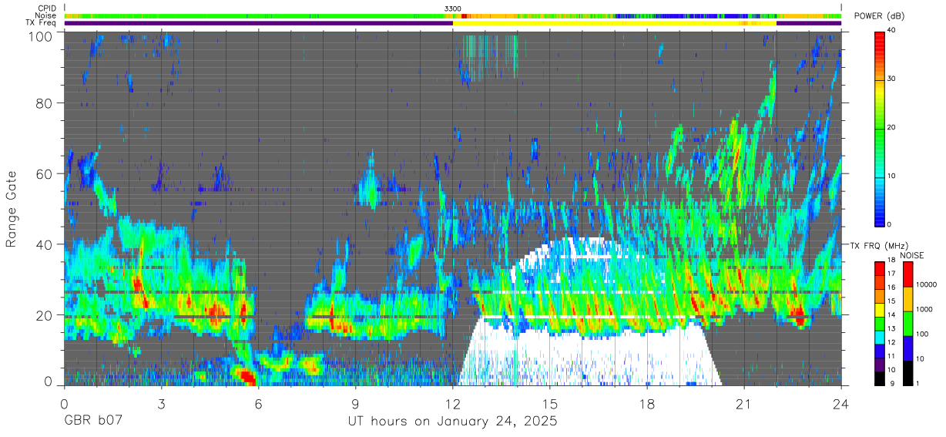
Task: Click the 6 hour tick on UT axis
Action: [x=259, y=403]
